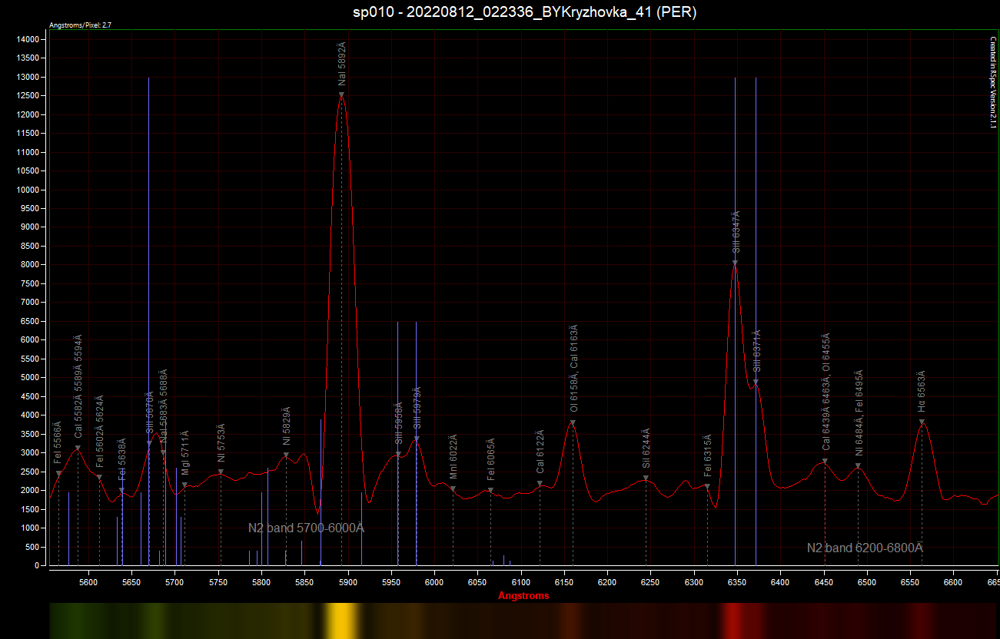The image size is (1000, 639).
Task: Click the bright yellow sodium band in the spectrum strip
Action: point(341,621)
